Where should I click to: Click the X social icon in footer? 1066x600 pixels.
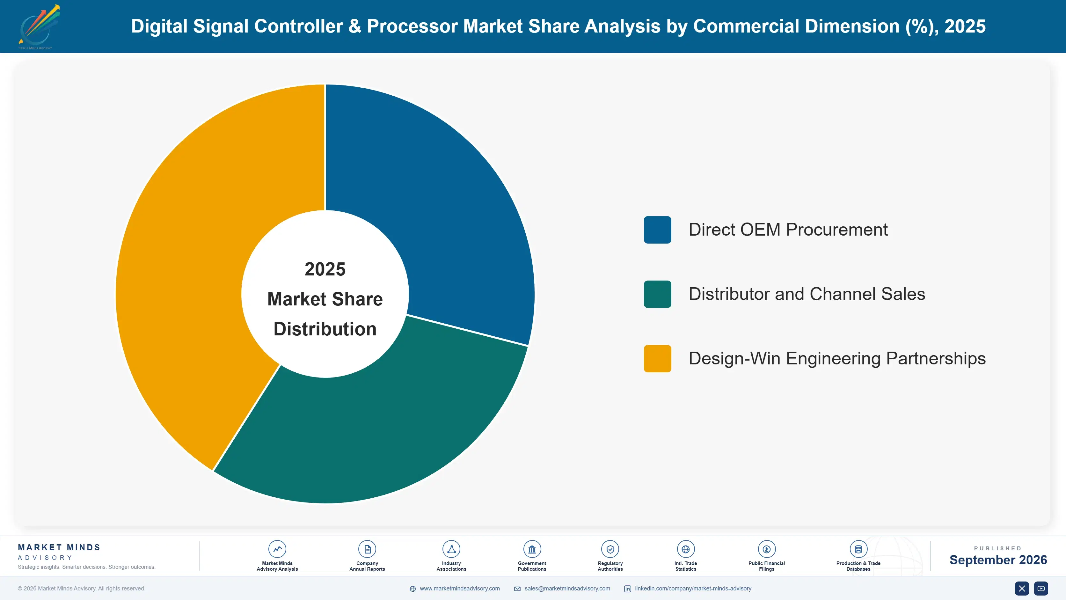pyautogui.click(x=1022, y=589)
